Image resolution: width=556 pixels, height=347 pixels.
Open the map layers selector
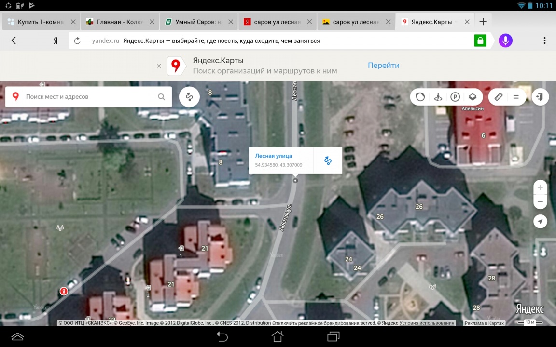coord(473,97)
